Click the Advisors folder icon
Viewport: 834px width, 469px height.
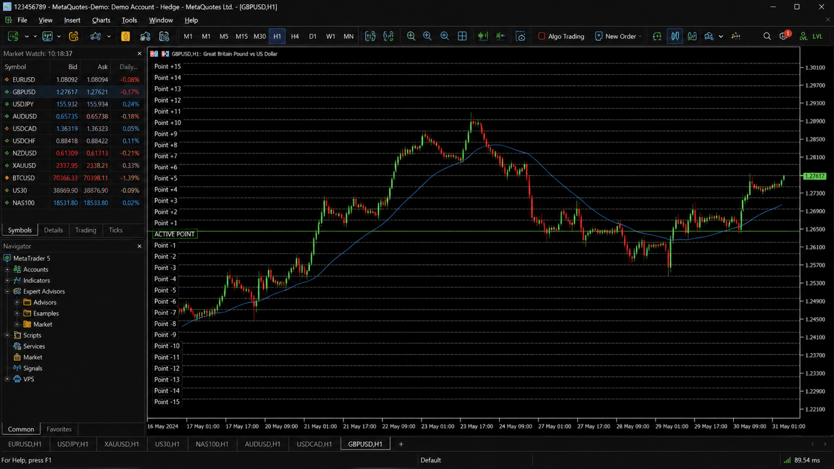[x=27, y=302]
